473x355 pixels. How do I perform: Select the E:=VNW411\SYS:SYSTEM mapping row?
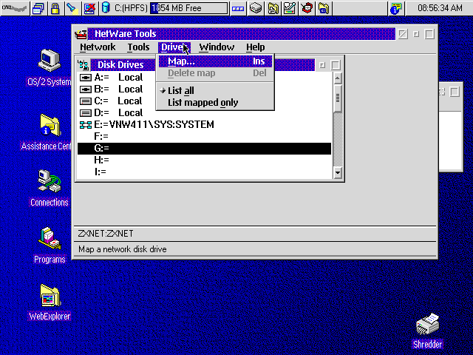(x=204, y=124)
